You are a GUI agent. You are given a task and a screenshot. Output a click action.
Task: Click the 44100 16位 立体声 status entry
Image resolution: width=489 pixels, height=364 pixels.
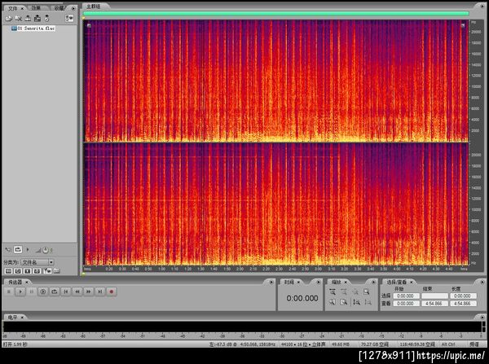pos(303,344)
